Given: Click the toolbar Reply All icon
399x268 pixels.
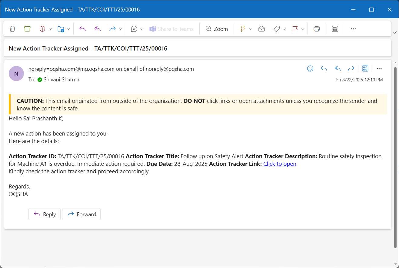Looking at the screenshot, I should tap(98, 29).
